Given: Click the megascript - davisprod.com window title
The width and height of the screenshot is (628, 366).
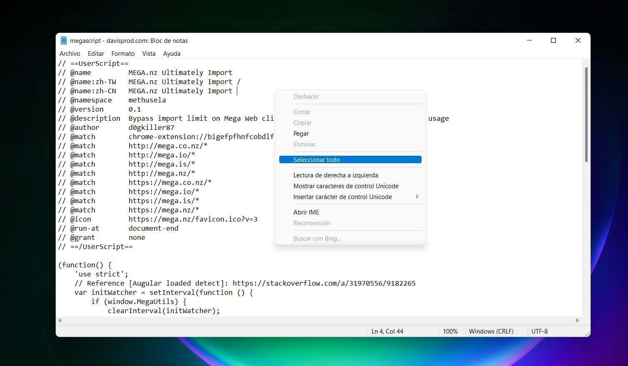Looking at the screenshot, I should tap(129, 41).
